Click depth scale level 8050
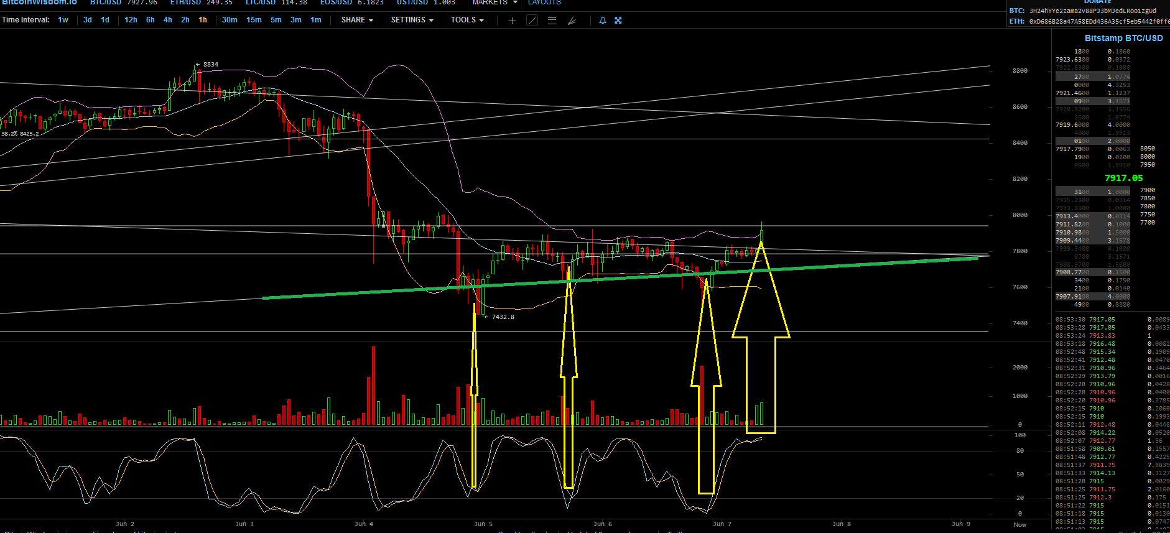 point(1148,149)
